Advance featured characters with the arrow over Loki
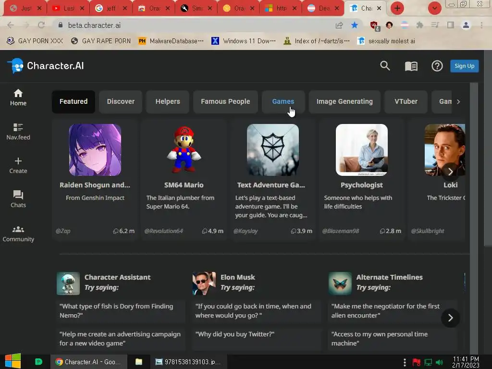 click(x=450, y=172)
